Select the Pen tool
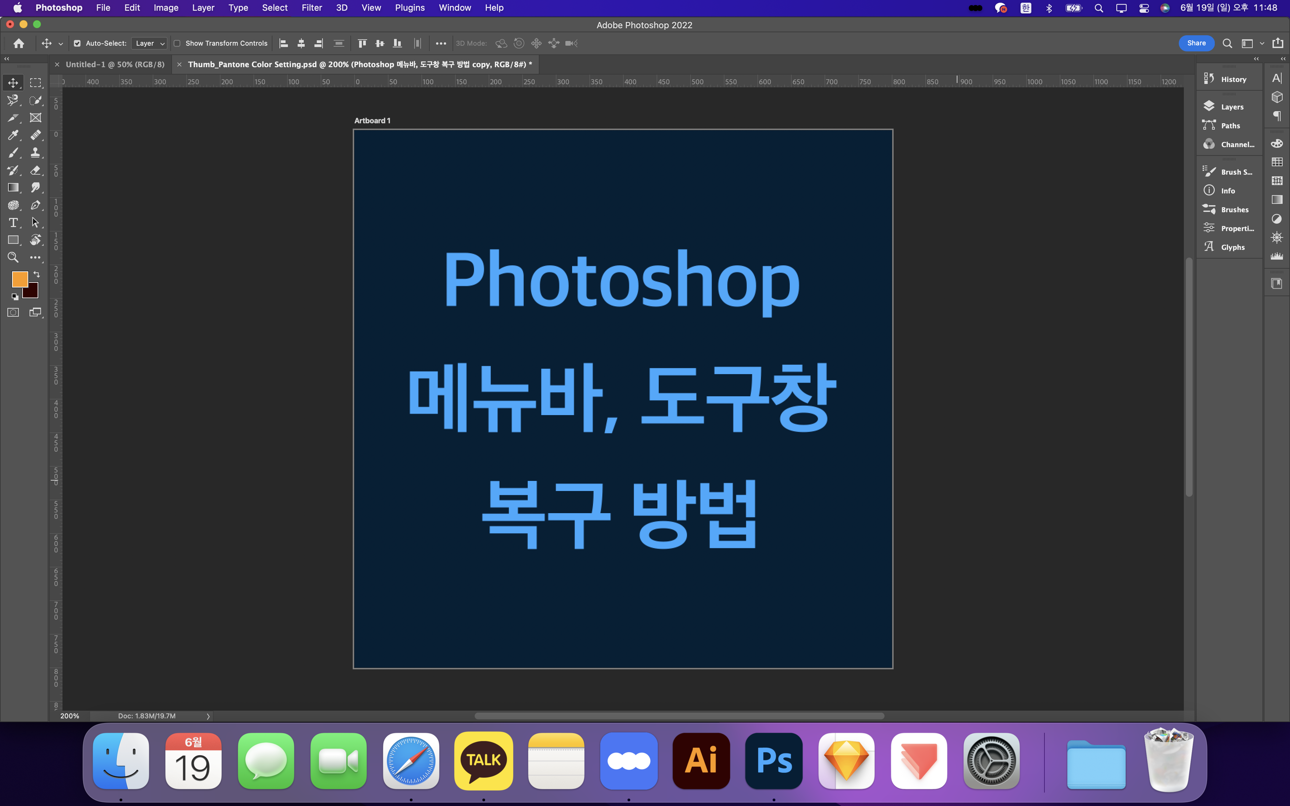Screen dimensions: 1290x806 (35, 205)
